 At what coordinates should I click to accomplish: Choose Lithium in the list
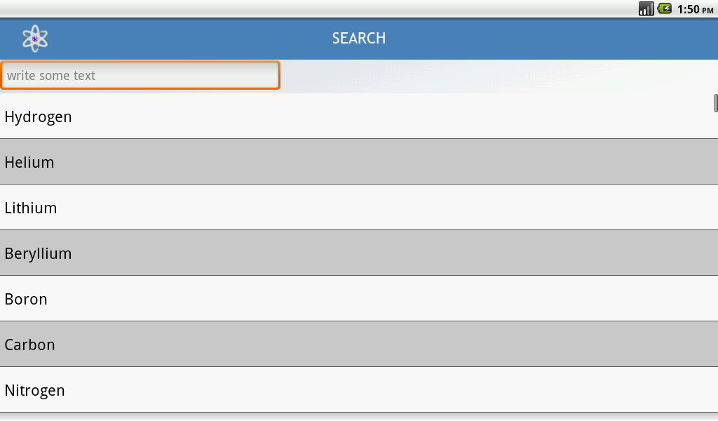(359, 208)
